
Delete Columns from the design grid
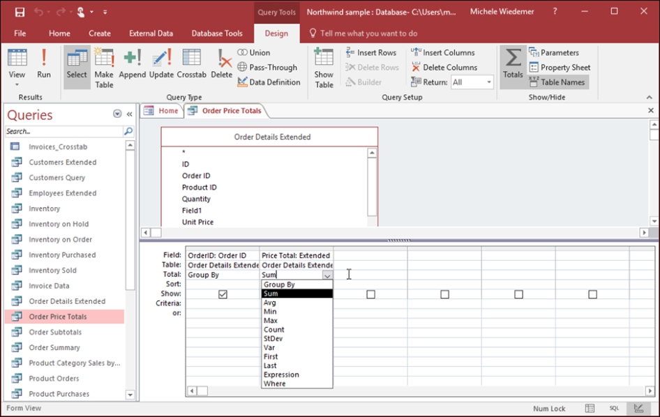pos(444,68)
